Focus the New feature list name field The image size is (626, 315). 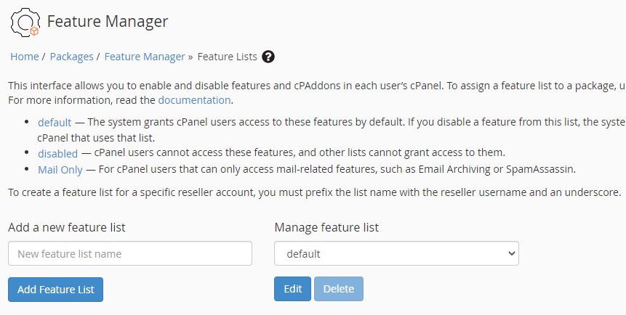click(130, 254)
